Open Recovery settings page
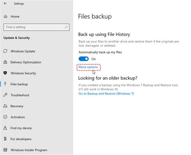The width and height of the screenshot is (191, 155). click(x=17, y=106)
